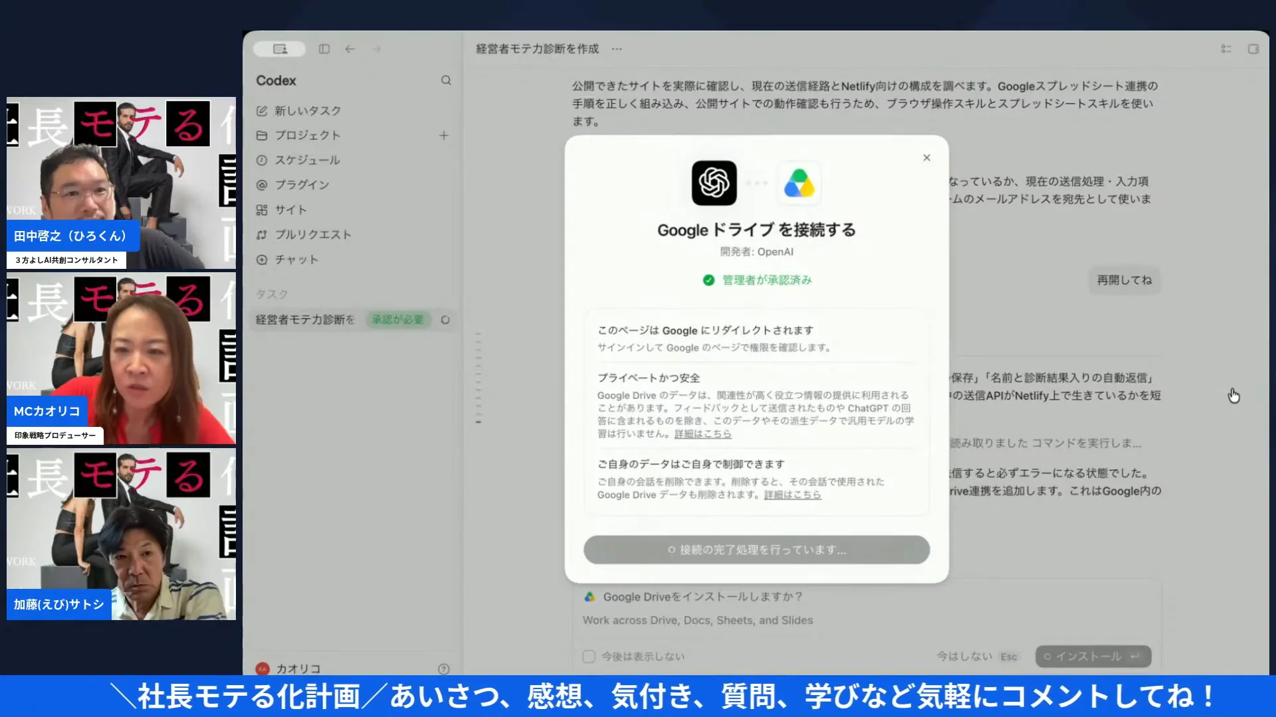Screen dimensions: 1276x717
Task: Click the 再開してね message bubble
Action: (1124, 280)
